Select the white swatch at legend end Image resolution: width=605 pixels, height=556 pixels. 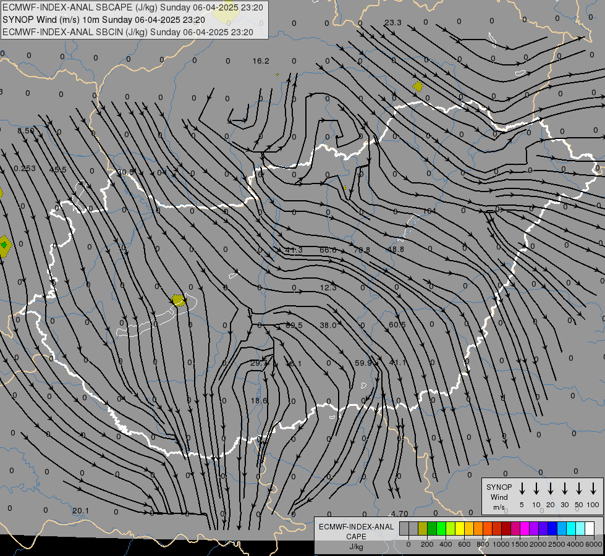click(589, 528)
